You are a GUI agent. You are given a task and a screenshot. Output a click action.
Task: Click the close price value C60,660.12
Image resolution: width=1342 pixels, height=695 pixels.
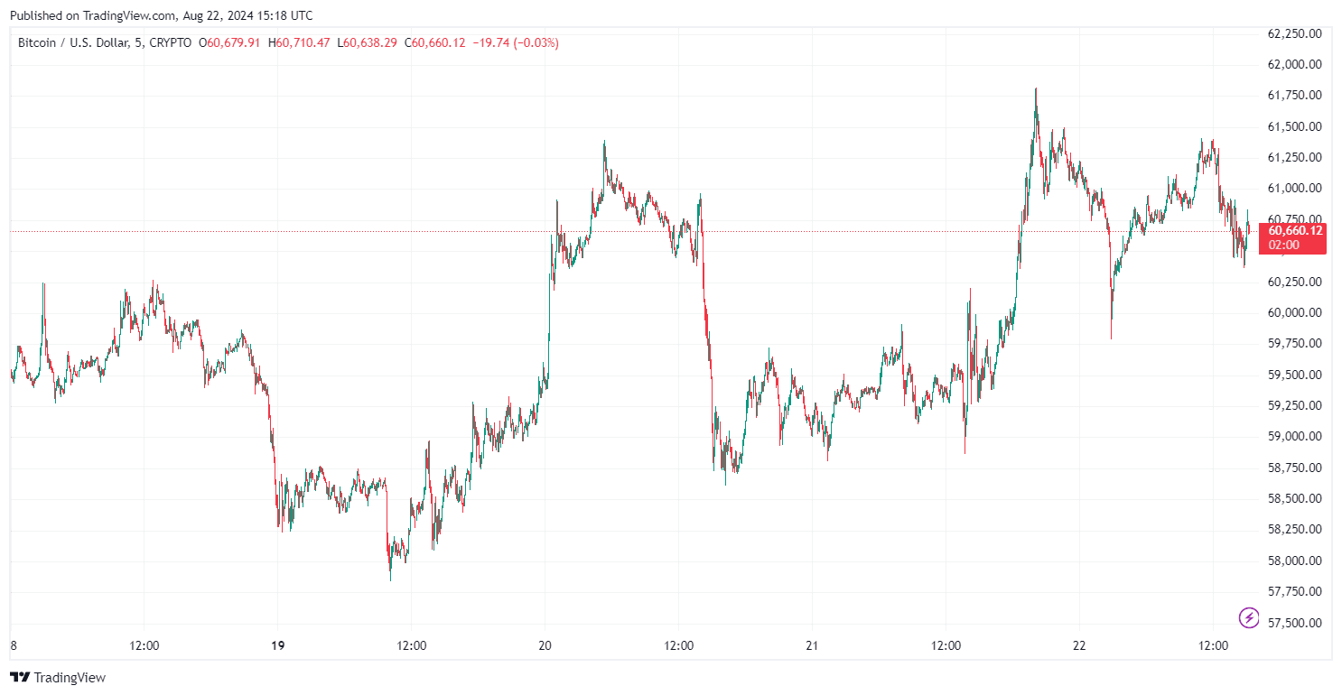(434, 42)
